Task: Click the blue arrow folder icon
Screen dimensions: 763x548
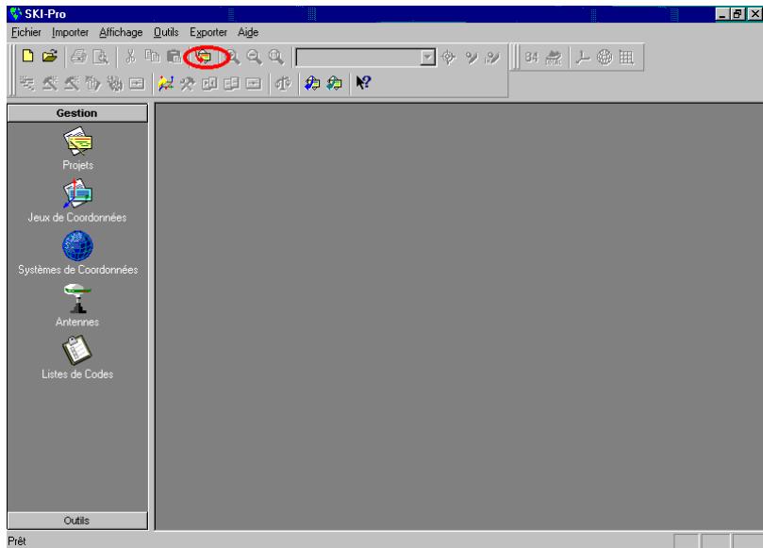Action: (x=312, y=83)
